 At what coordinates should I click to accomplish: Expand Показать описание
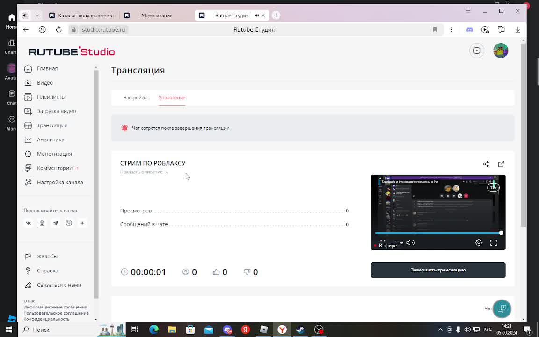pyautogui.click(x=145, y=172)
